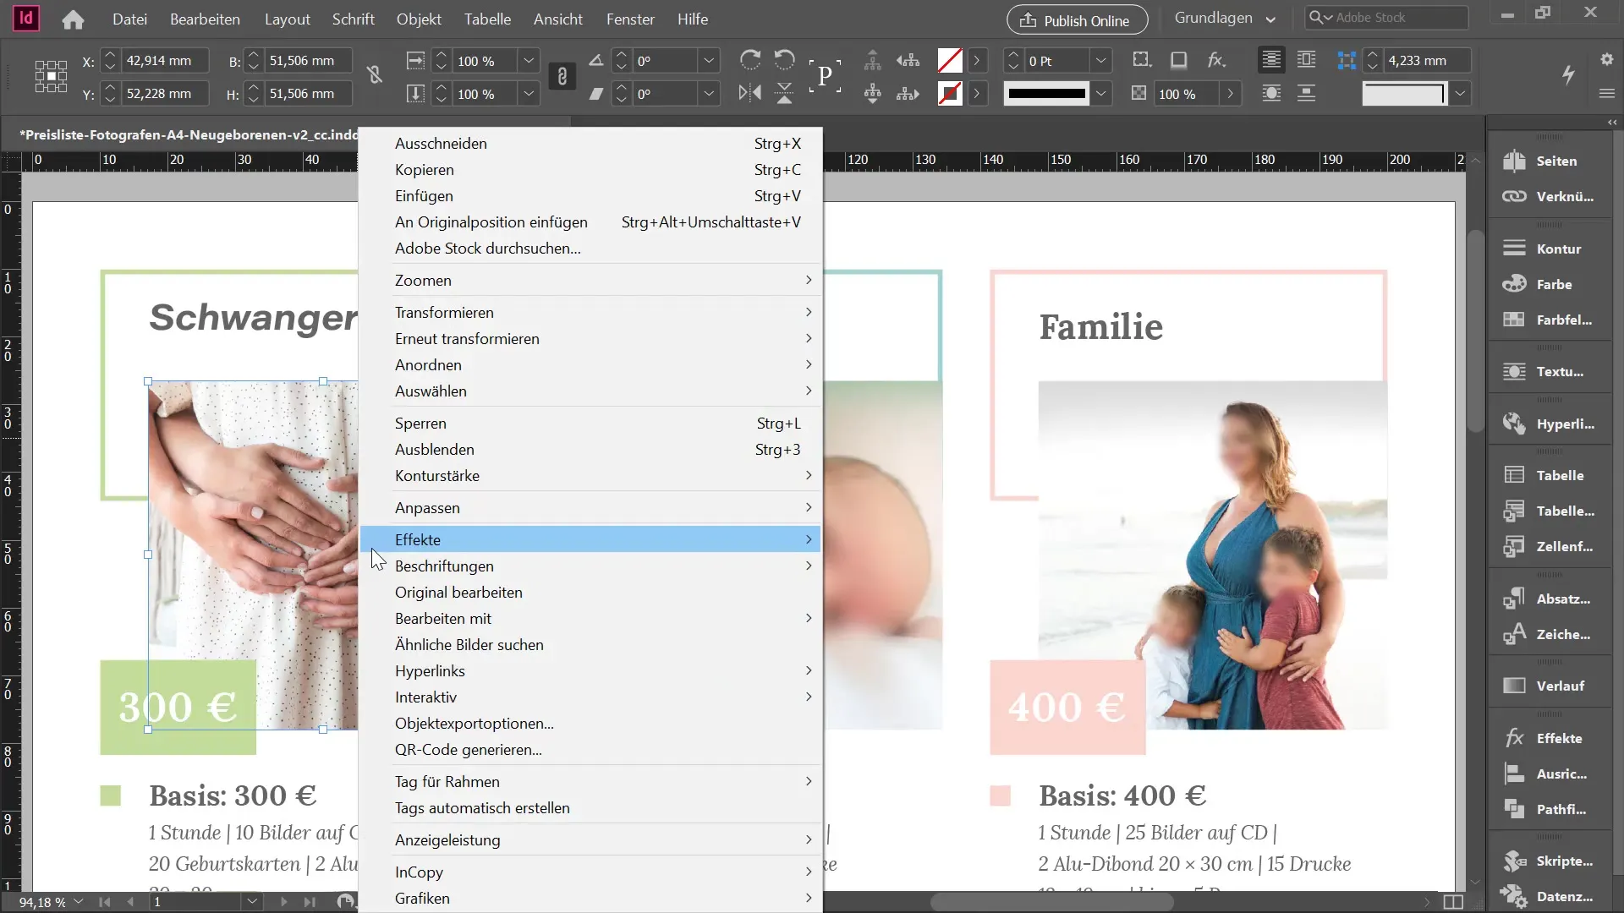Viewport: 1624px width, 913px height.
Task: Open the Objekt menu in menu bar
Action: click(x=419, y=19)
